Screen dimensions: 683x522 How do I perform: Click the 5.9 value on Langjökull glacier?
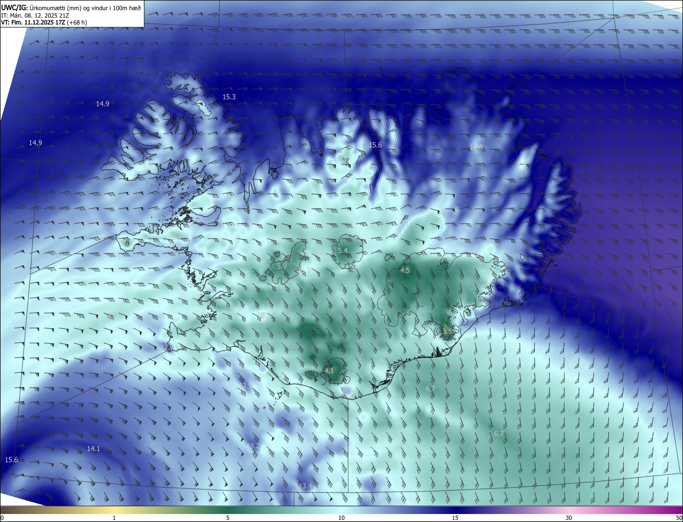282,266
